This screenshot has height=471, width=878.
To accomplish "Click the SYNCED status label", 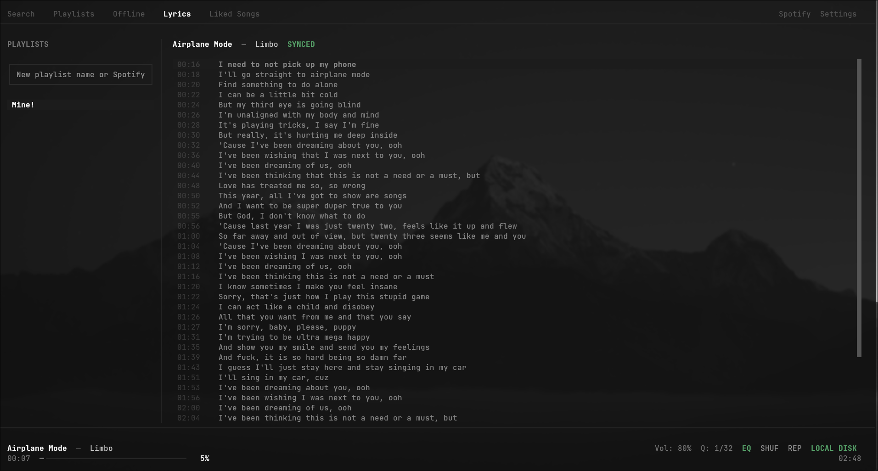I will 301,45.
